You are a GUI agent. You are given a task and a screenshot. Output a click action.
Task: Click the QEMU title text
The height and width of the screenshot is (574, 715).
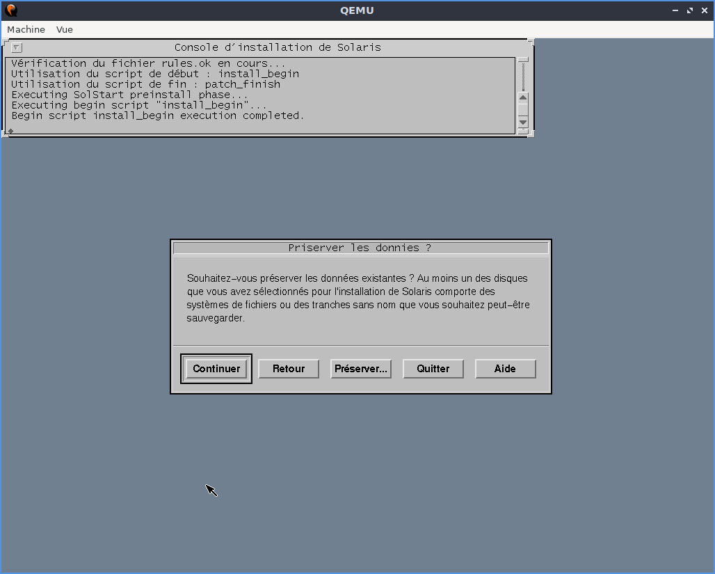(x=357, y=10)
